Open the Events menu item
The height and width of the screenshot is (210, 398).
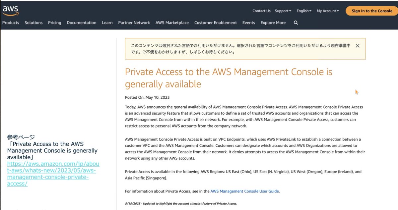[x=249, y=23]
